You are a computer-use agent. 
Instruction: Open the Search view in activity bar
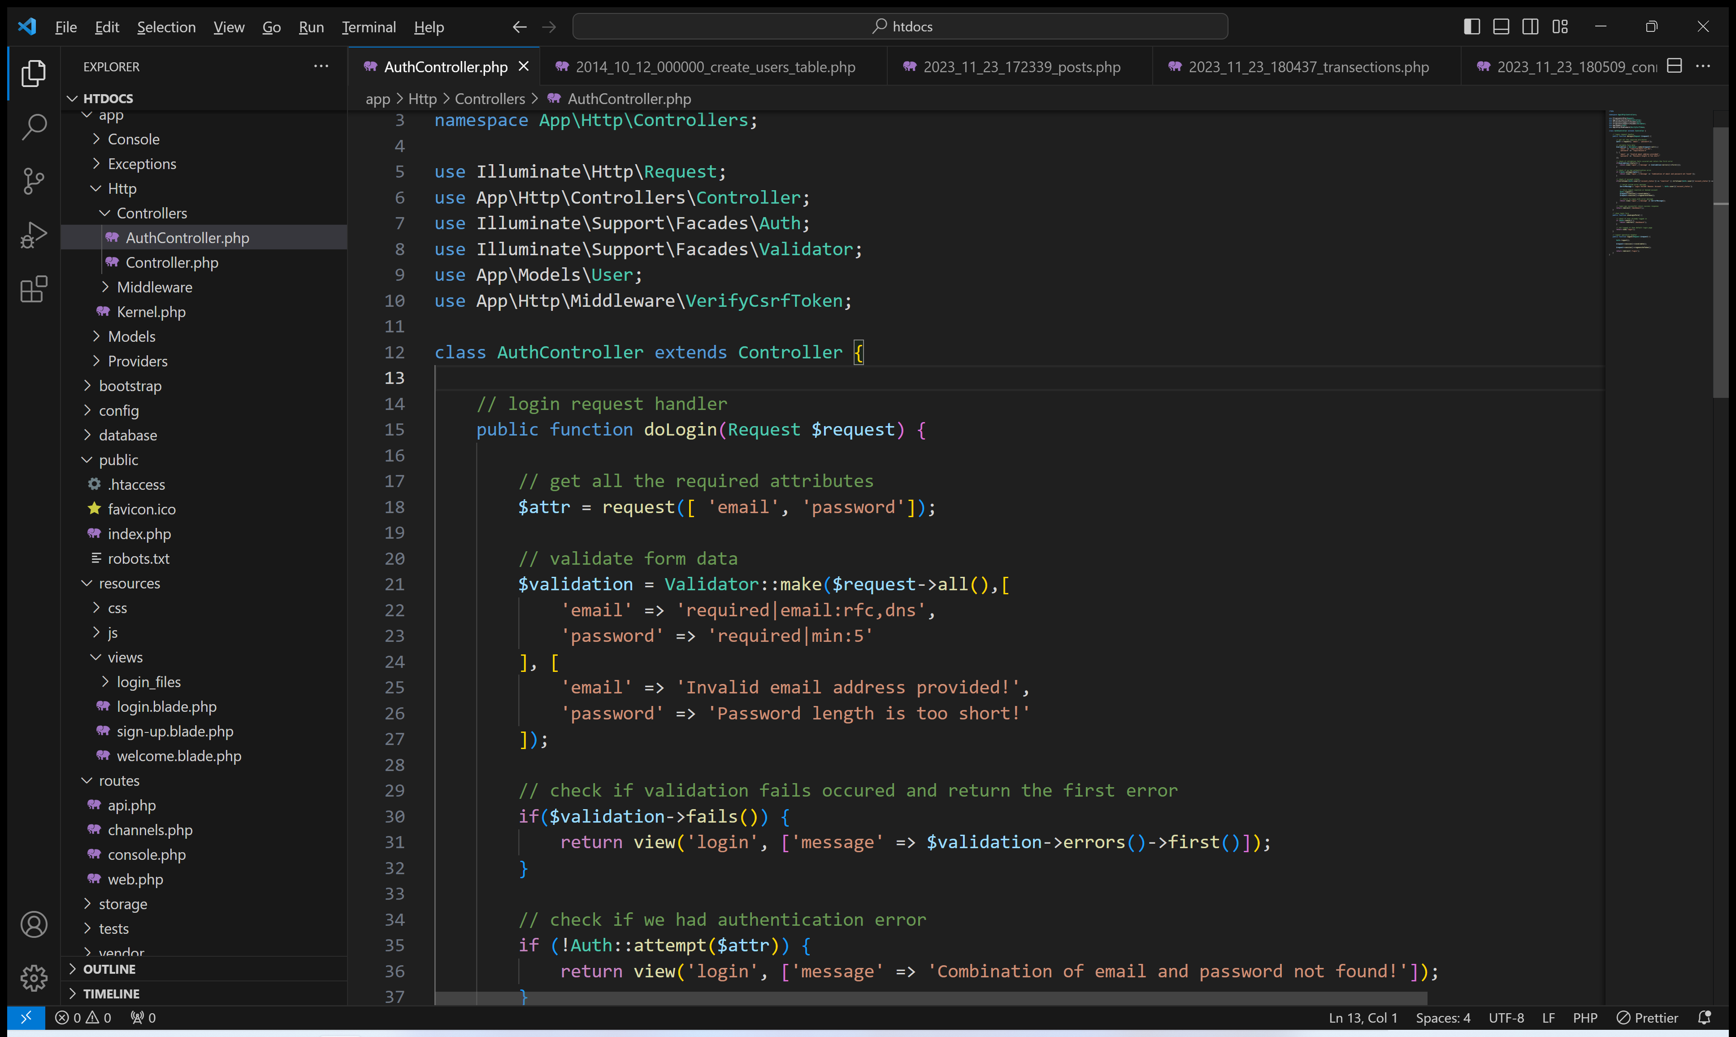(x=34, y=127)
